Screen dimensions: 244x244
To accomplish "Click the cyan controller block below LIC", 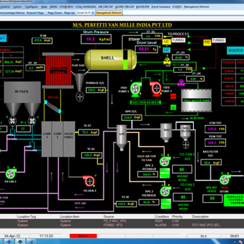I will click(x=166, y=50).
